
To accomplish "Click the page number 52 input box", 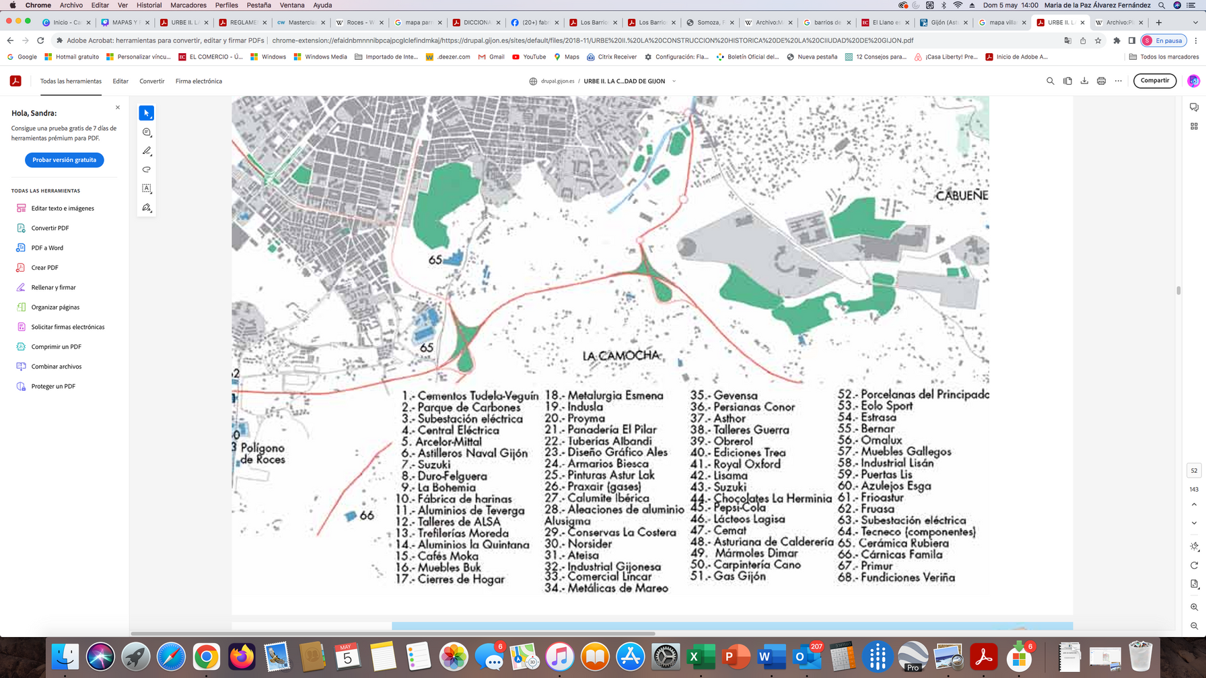I will tap(1194, 471).
